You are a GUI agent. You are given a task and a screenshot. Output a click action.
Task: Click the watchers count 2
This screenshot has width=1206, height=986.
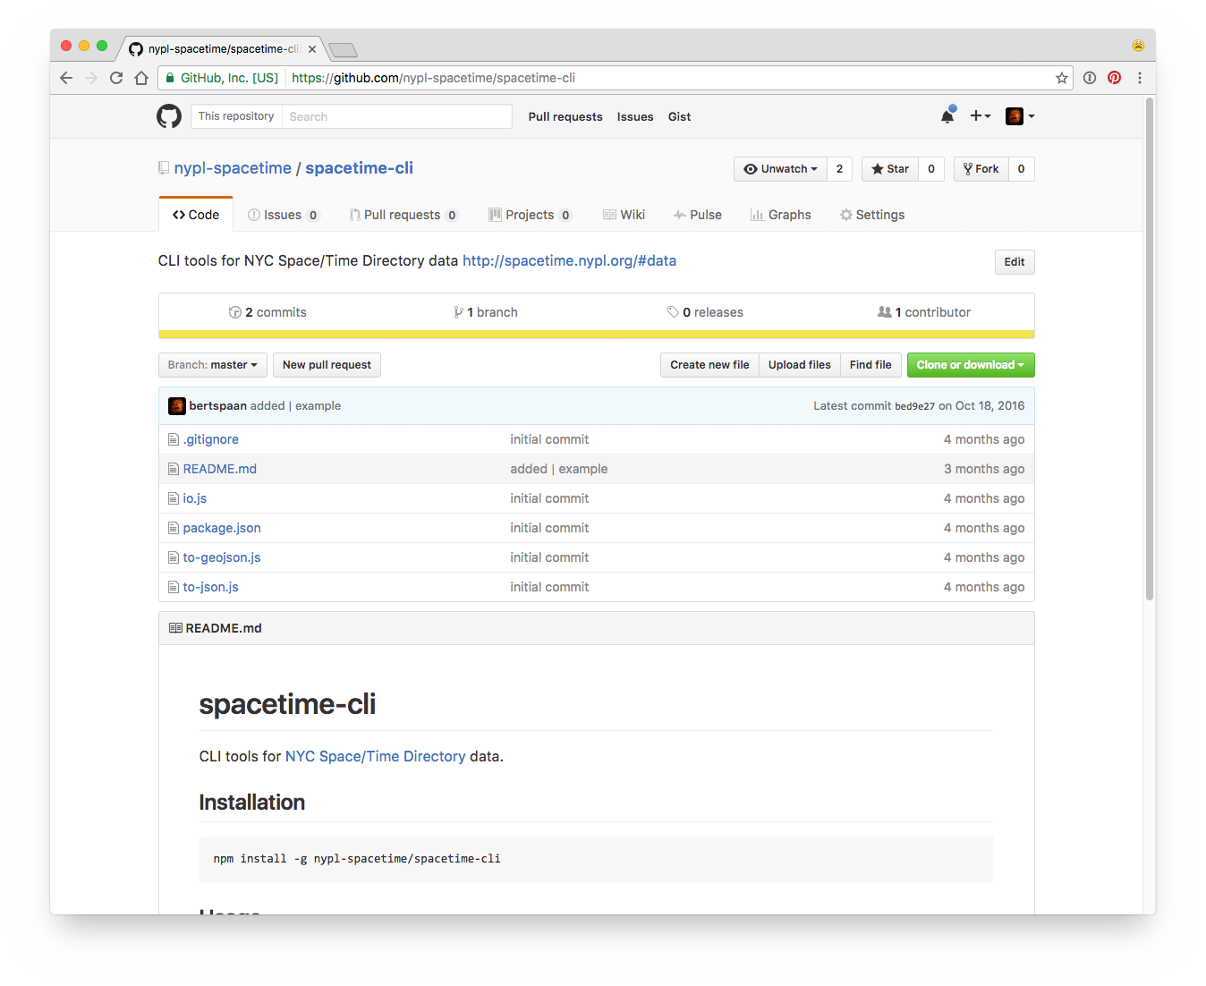839,169
